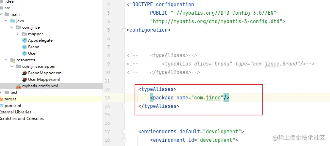
Task: Select the com.jince.mapper resources folder
Action: tap(39, 66)
